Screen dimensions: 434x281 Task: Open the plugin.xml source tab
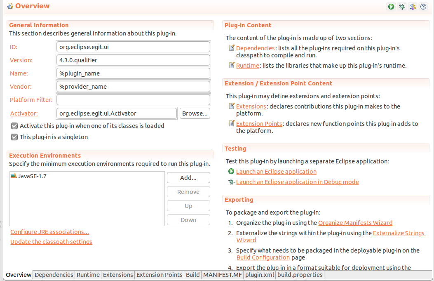click(260, 275)
